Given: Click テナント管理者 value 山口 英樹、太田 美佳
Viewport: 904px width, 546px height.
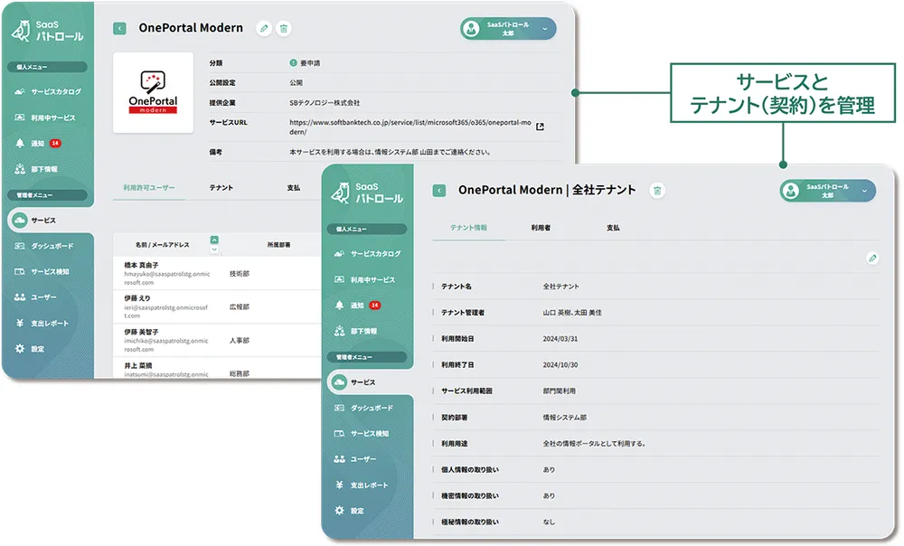Looking at the screenshot, I should [x=572, y=313].
